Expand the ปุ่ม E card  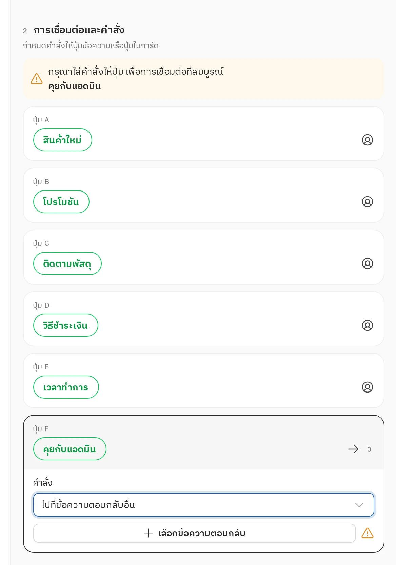204,381
